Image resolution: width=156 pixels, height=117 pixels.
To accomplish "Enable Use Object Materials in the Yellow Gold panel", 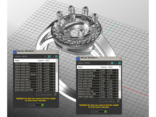I will coord(46,94).
